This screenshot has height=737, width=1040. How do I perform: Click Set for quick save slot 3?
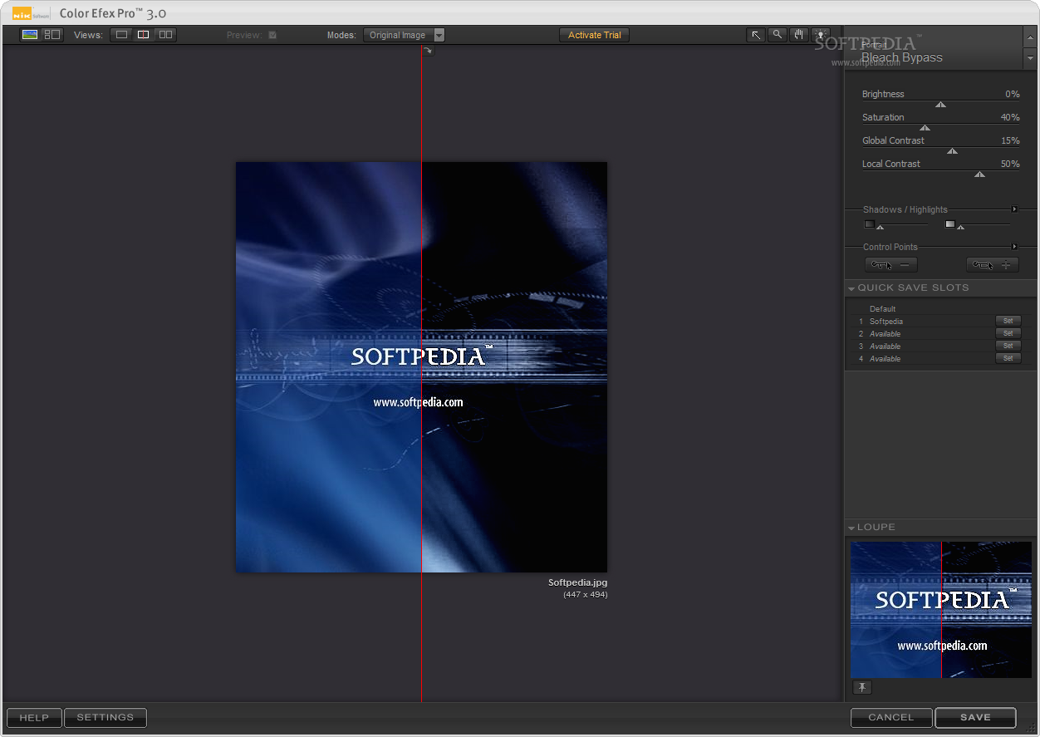tap(1008, 346)
